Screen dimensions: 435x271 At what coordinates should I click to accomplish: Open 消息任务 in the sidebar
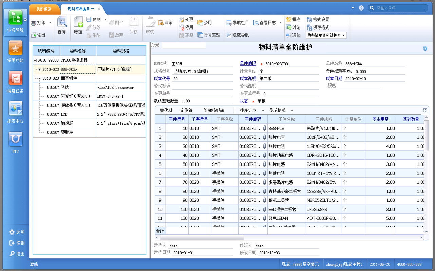(16, 78)
